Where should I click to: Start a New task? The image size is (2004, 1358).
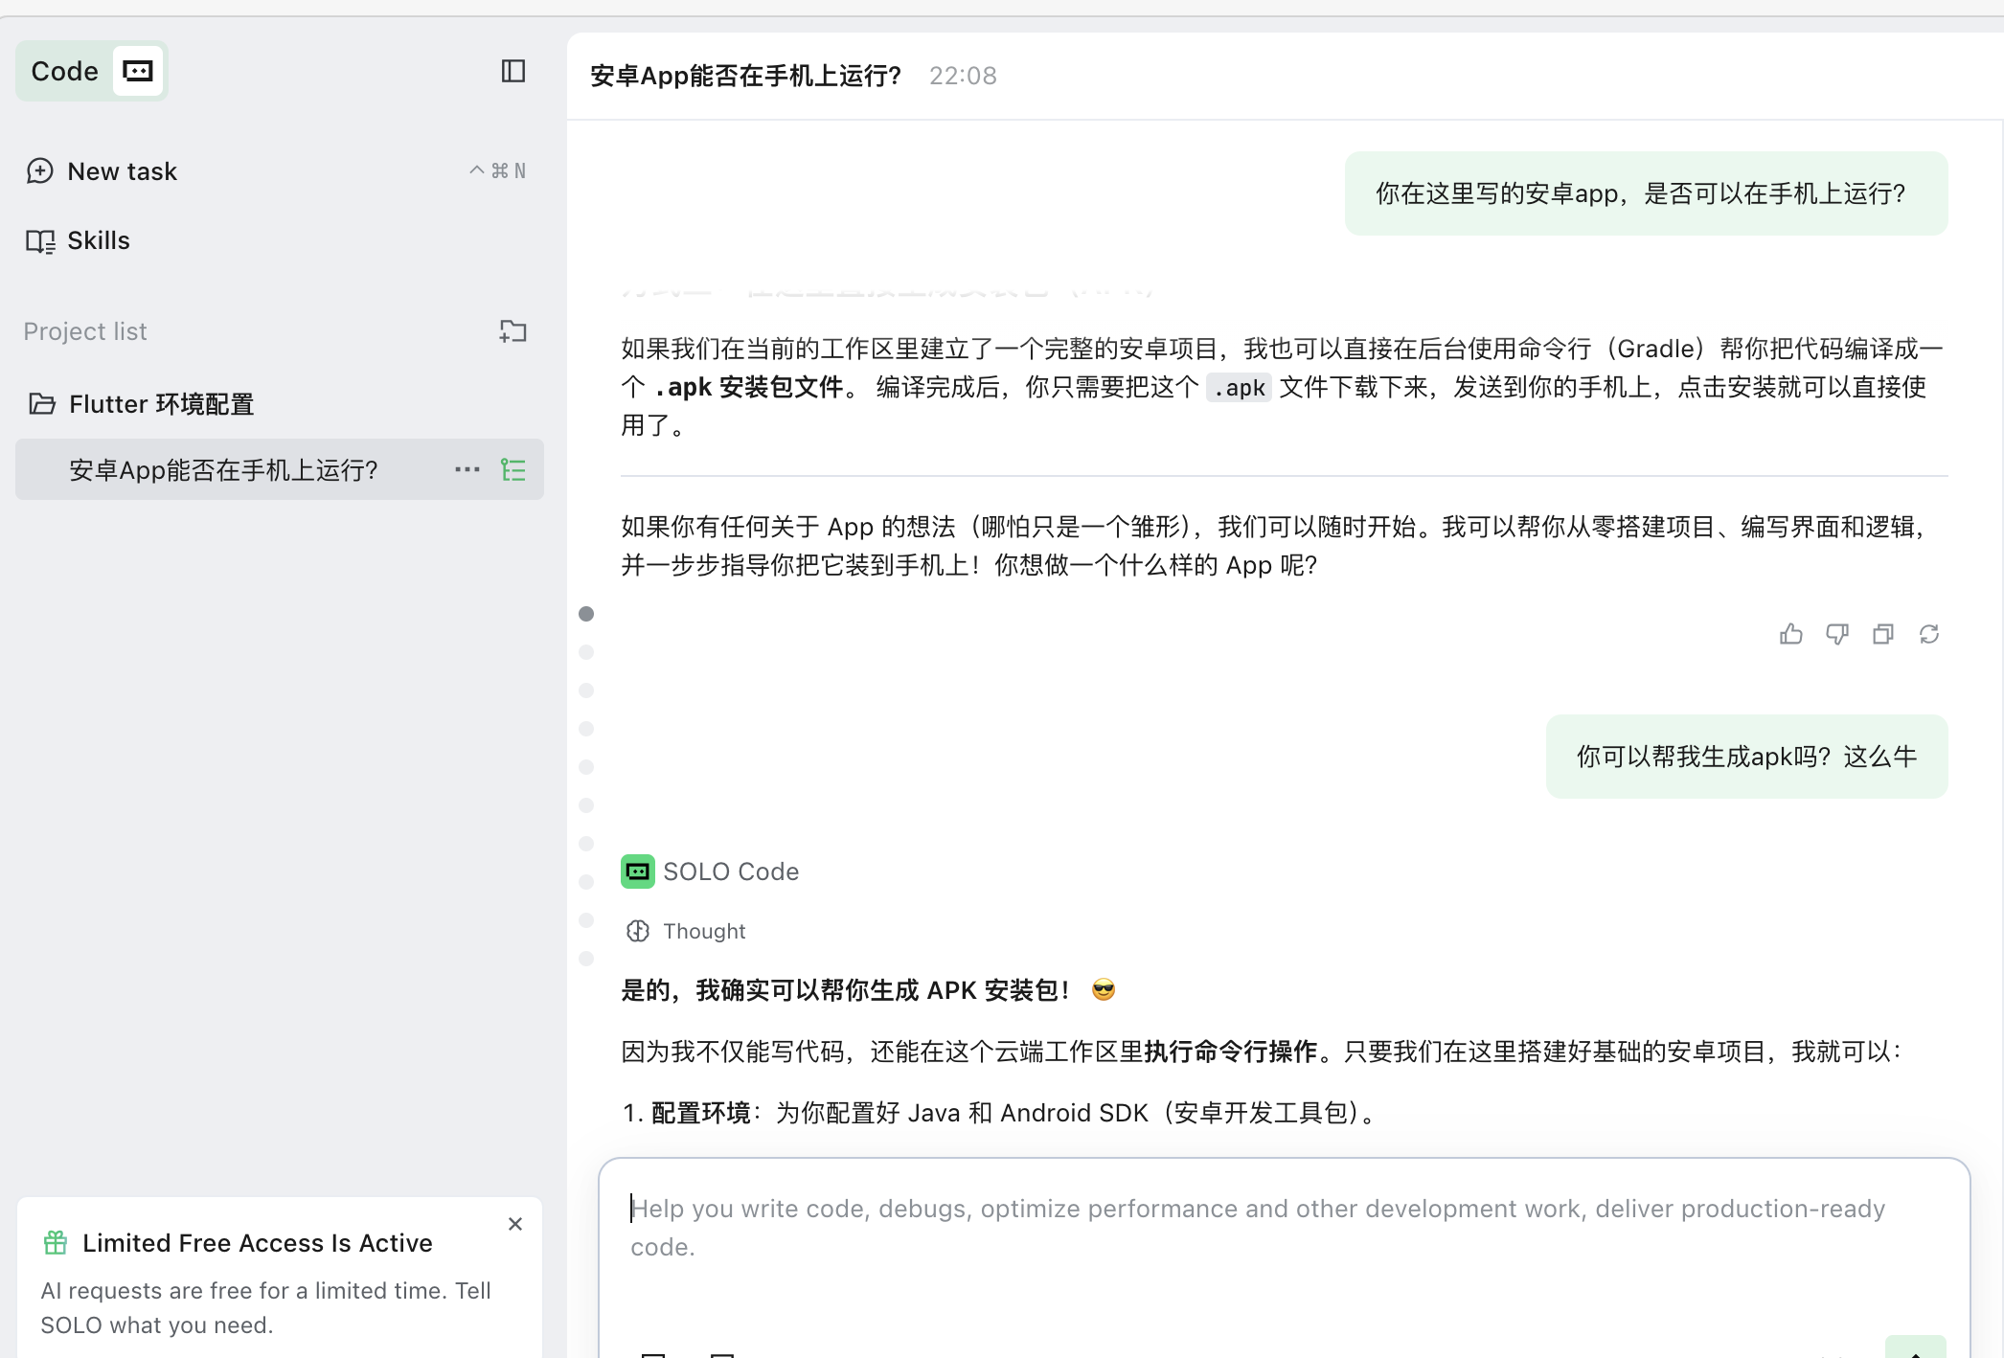tap(123, 171)
